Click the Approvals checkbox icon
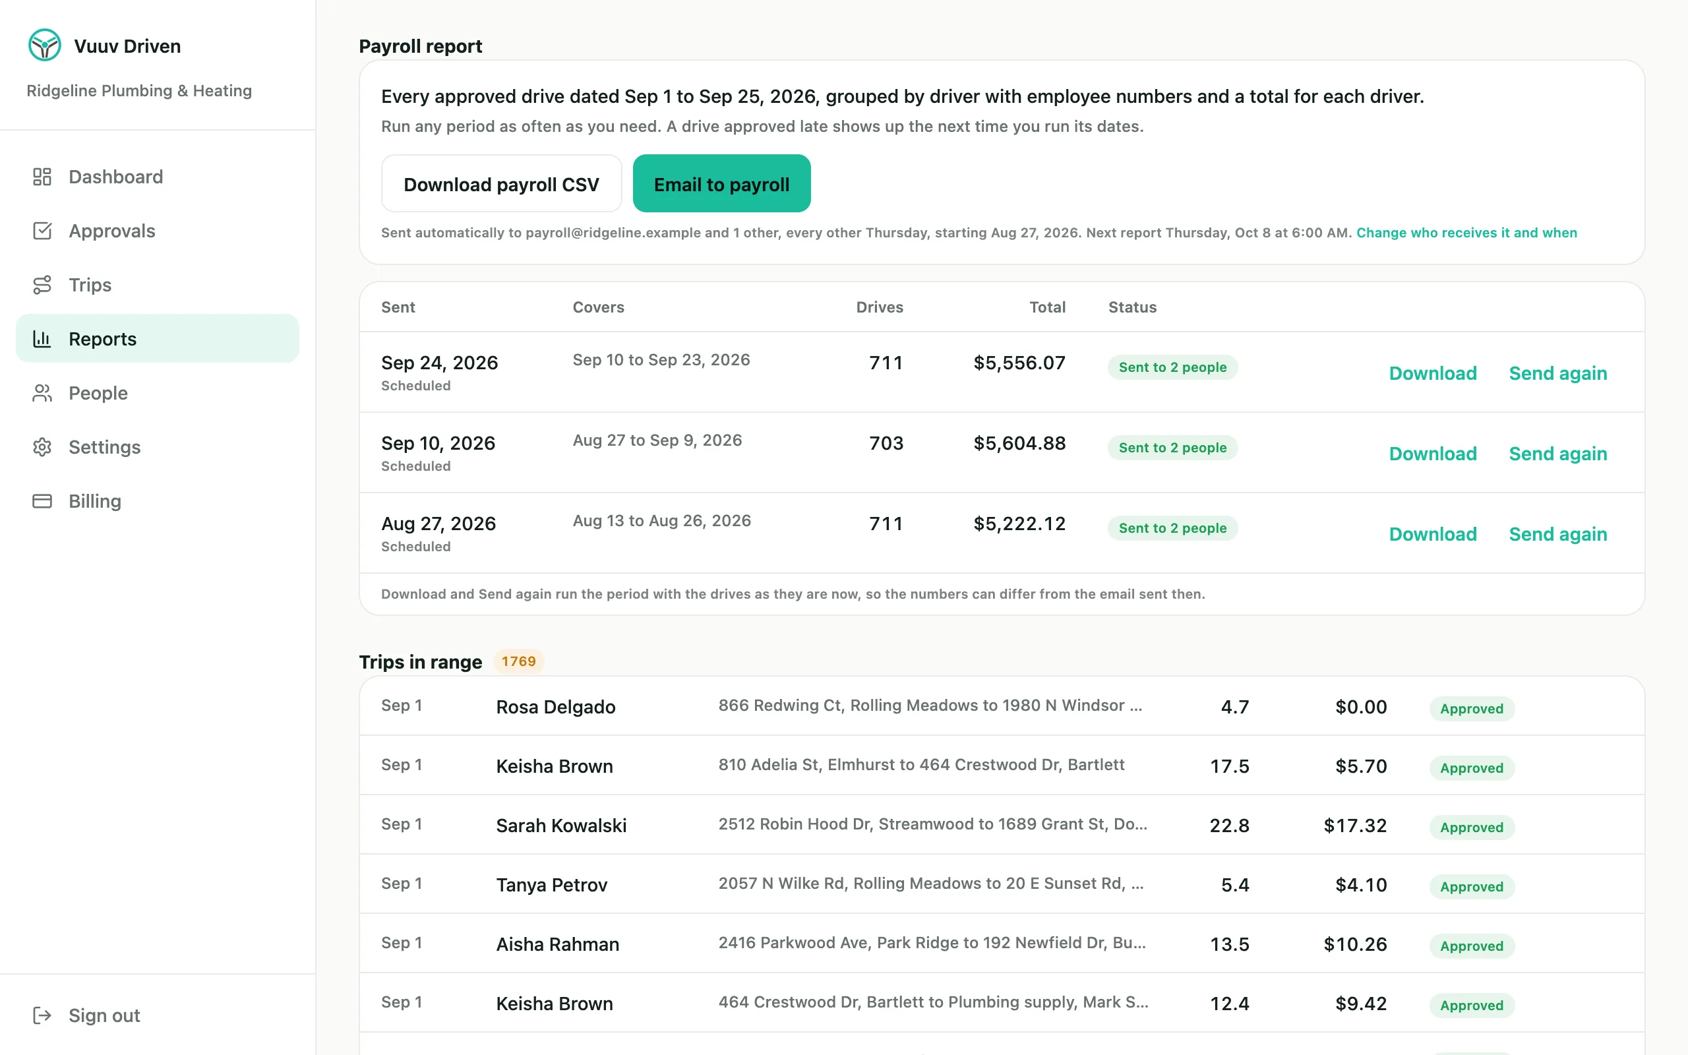 (42, 231)
